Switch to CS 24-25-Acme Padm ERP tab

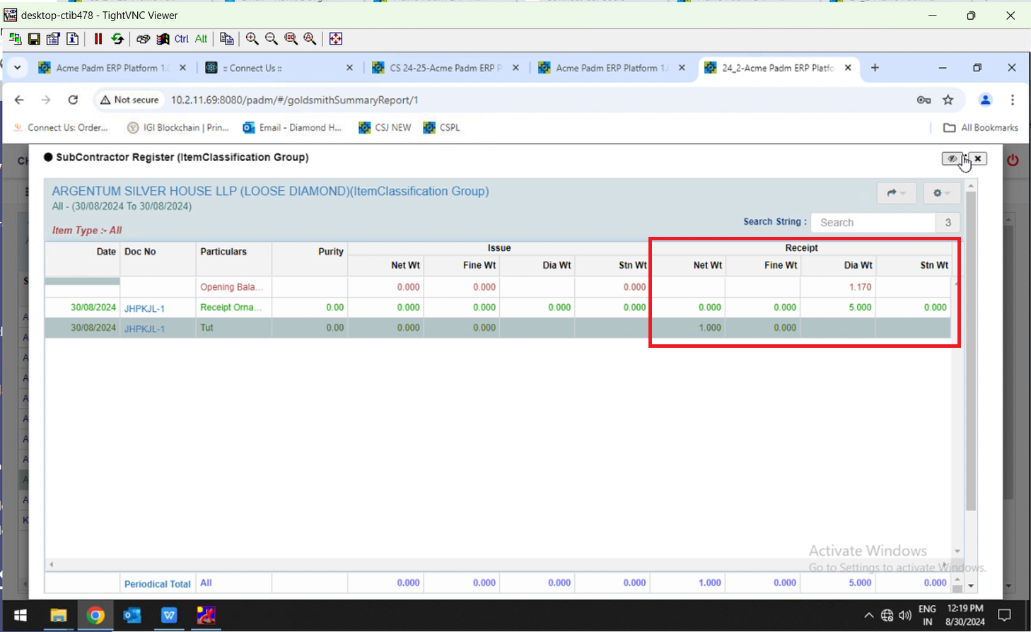[x=446, y=68]
